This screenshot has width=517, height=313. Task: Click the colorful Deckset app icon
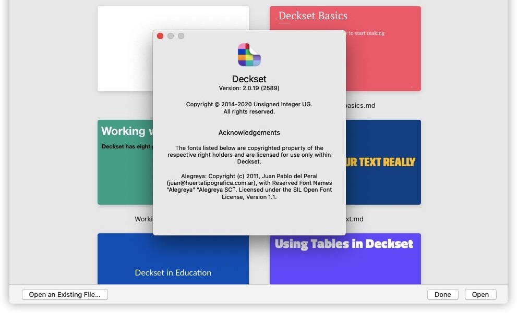click(x=249, y=54)
